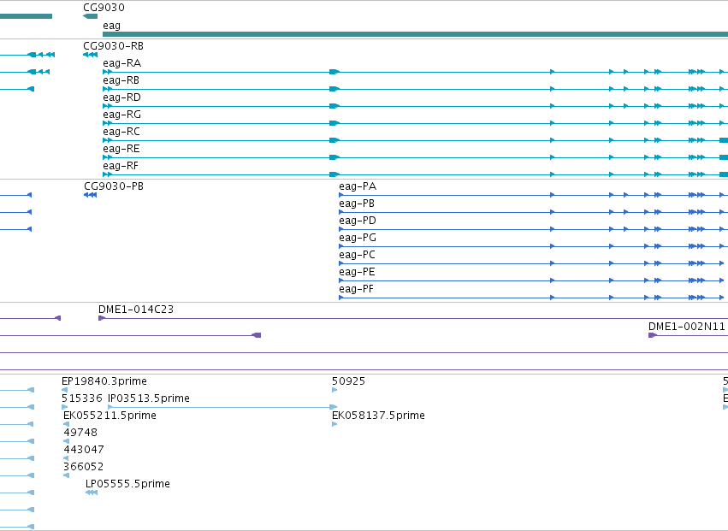Select the 366052 feature label
This screenshot has width=728, height=531.
84,467
